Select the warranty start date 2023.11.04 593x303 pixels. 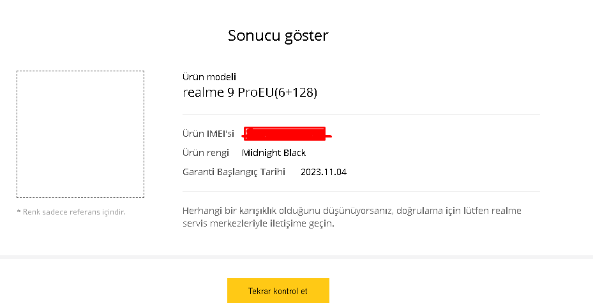pos(324,172)
